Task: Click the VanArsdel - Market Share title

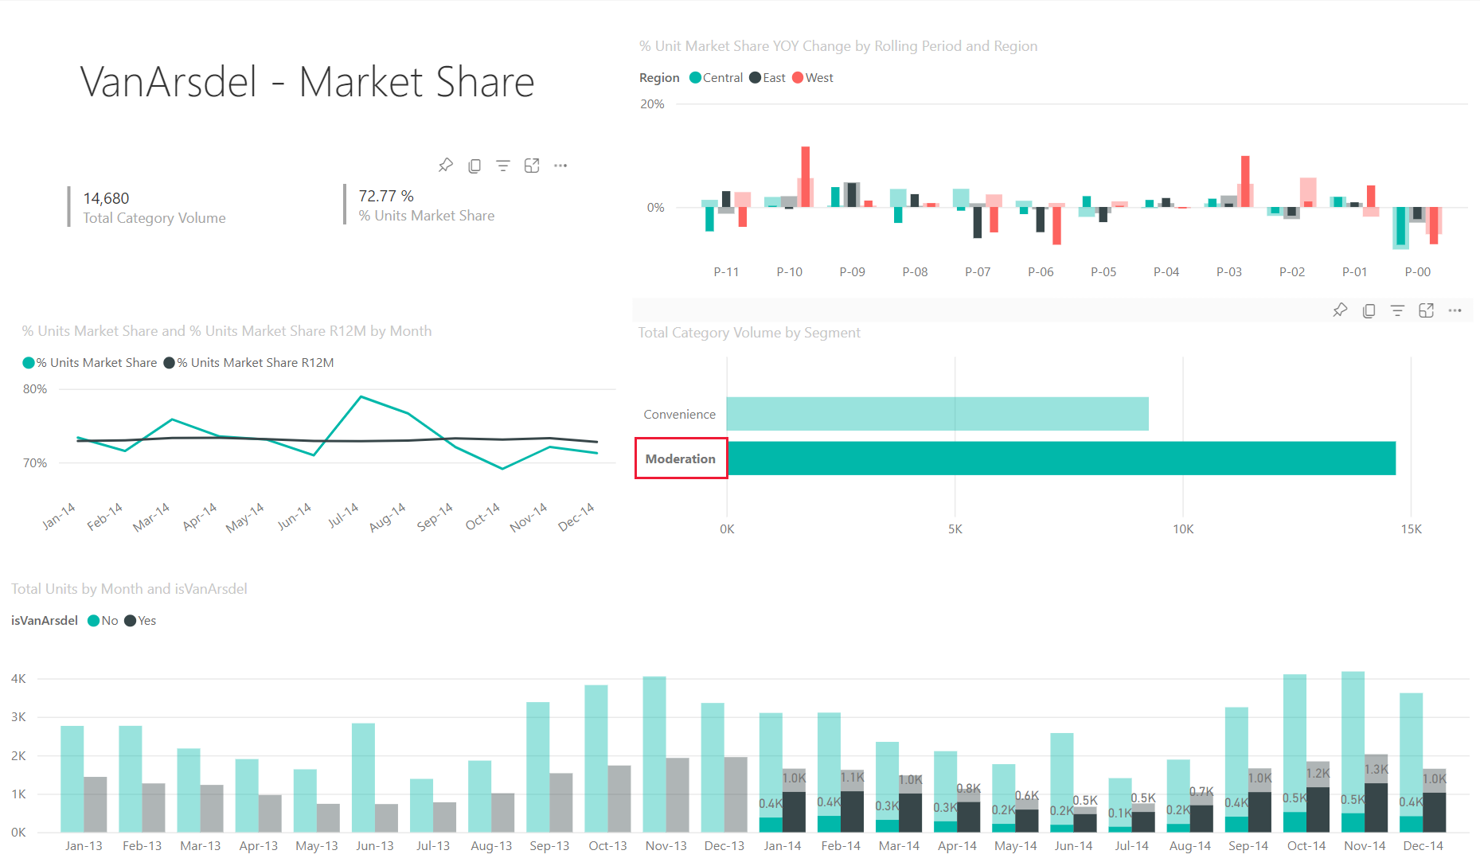Action: tap(307, 82)
